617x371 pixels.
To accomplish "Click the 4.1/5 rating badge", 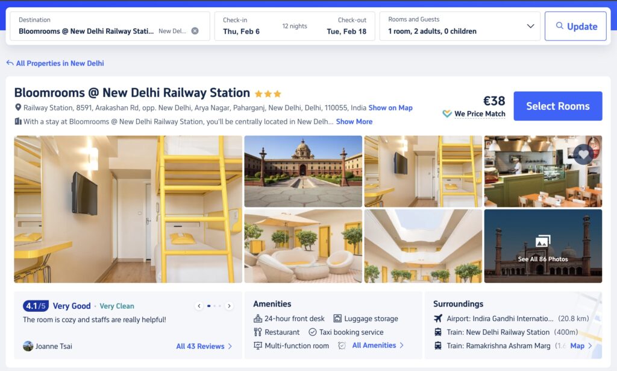I will coord(36,306).
